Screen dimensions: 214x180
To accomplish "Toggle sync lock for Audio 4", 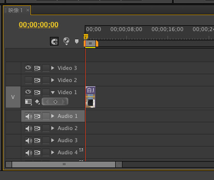I will [x=37, y=152].
